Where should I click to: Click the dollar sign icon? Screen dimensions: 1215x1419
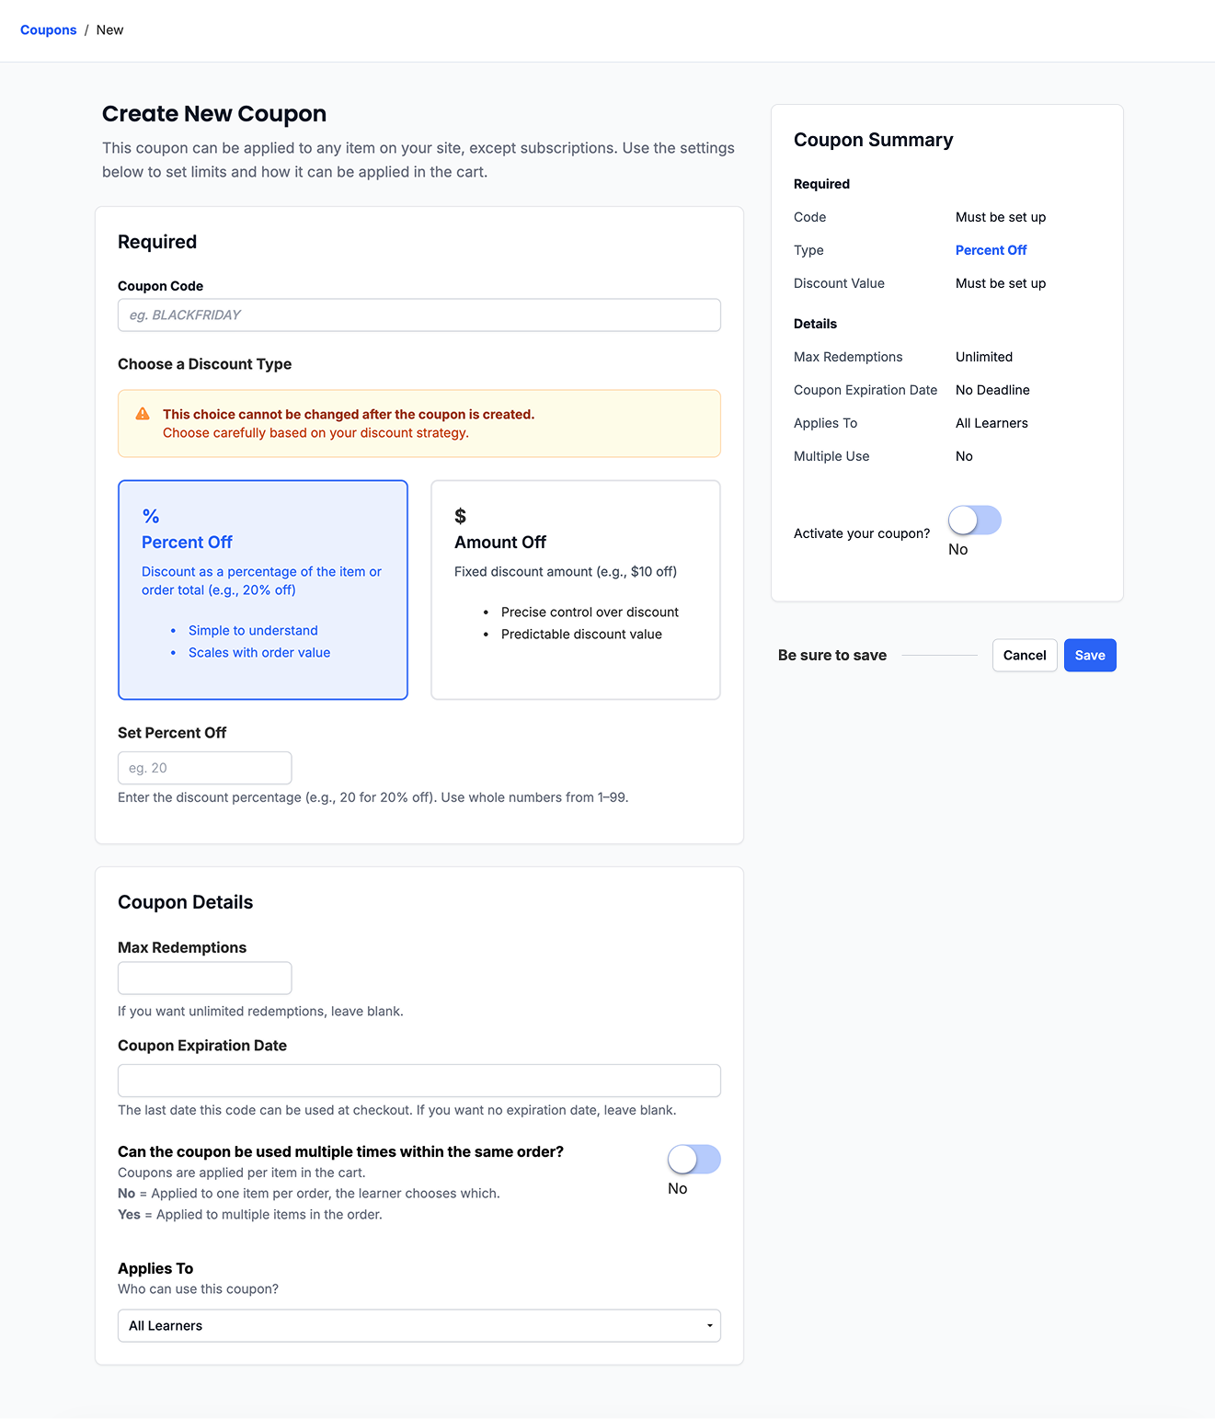coord(460,517)
